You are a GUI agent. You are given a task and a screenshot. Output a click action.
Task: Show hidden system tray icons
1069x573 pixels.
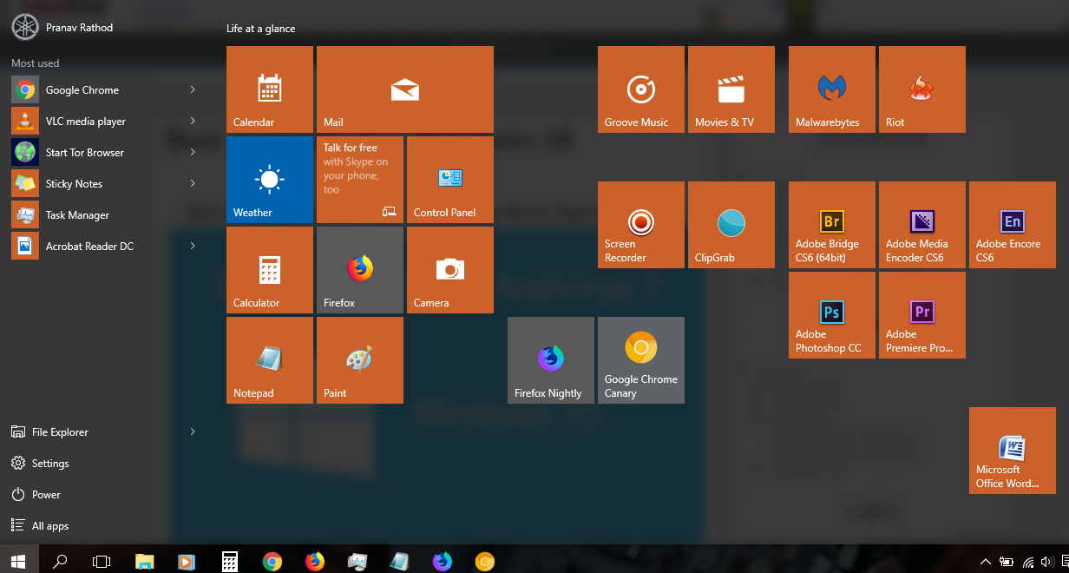tap(986, 562)
